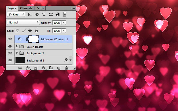This screenshot has width=178, height=111.
Task: Select the Background 1 layer name
Action: tap(36, 61)
